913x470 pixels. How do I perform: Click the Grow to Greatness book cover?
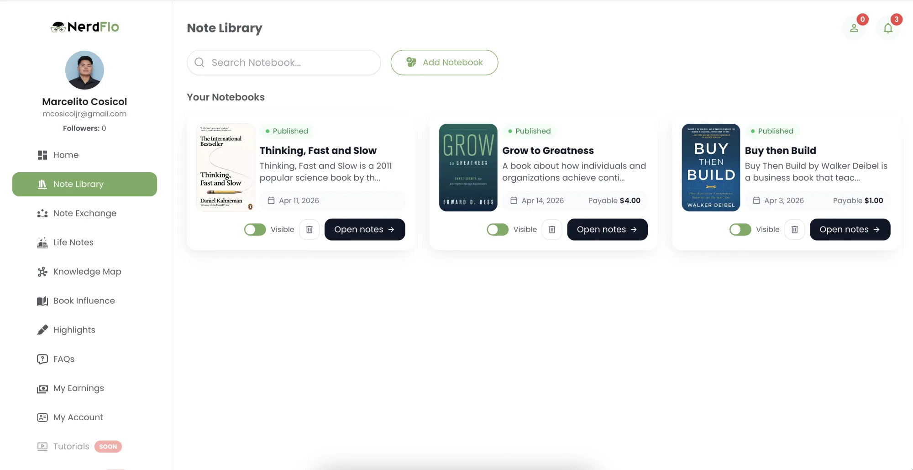(468, 168)
